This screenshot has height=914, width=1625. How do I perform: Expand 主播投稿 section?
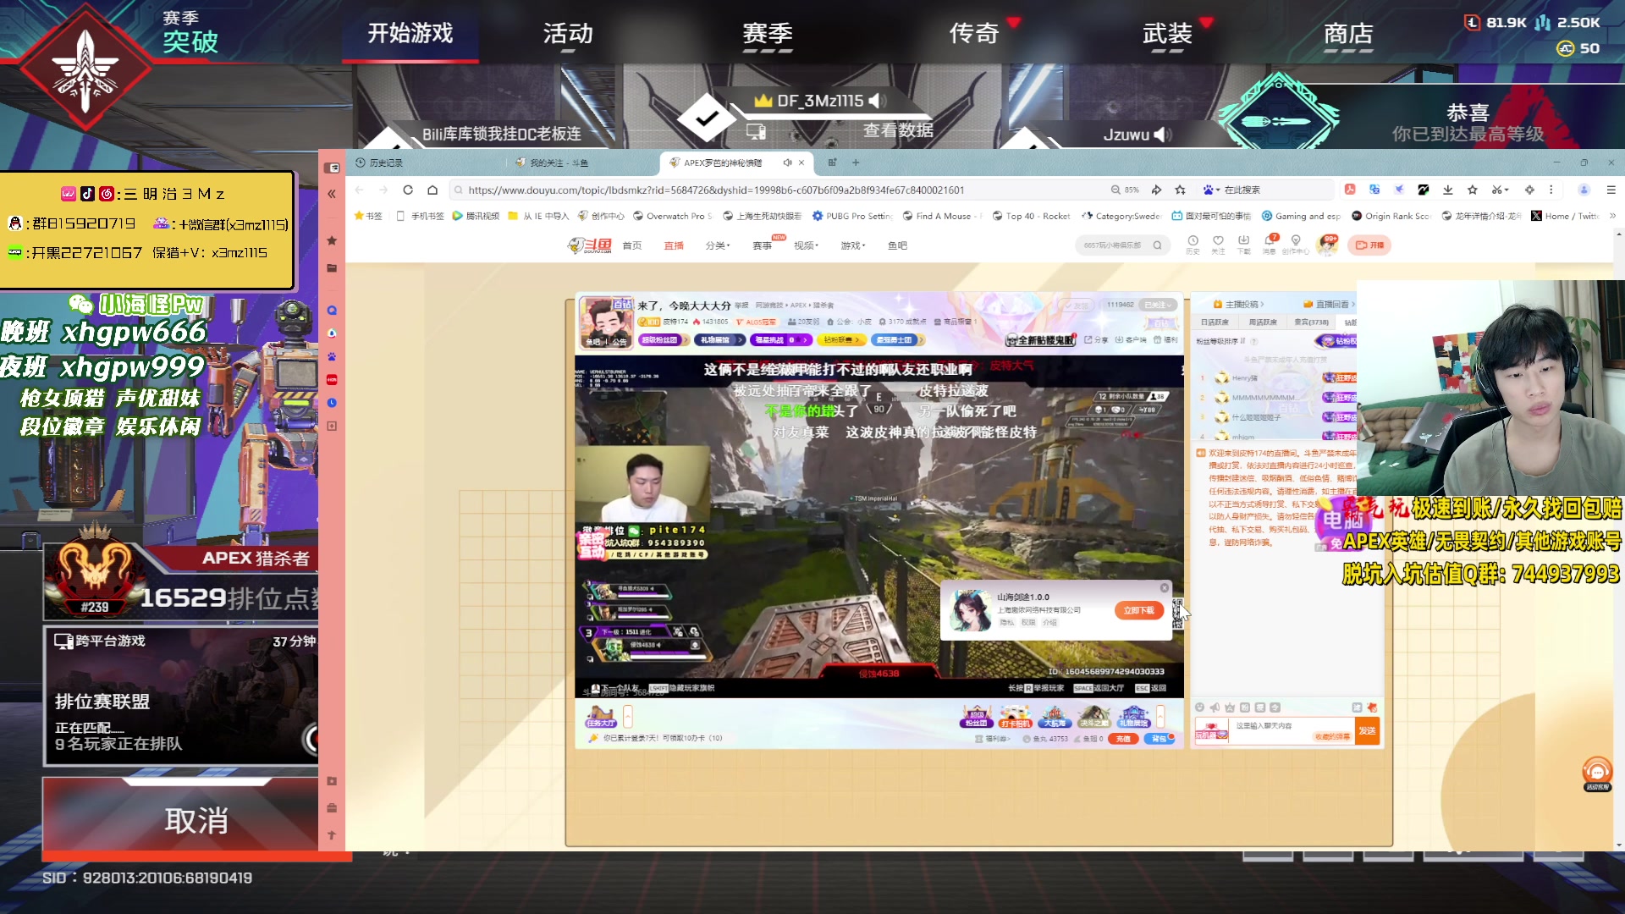1238,304
